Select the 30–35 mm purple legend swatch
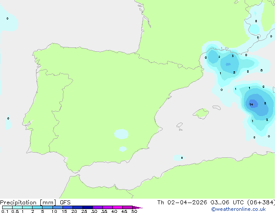This screenshot has width=275, height=213. coord(98,207)
